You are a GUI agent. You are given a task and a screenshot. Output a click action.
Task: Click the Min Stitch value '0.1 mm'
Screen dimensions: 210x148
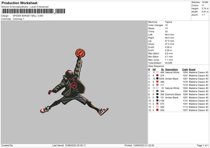[x=169, y=57]
